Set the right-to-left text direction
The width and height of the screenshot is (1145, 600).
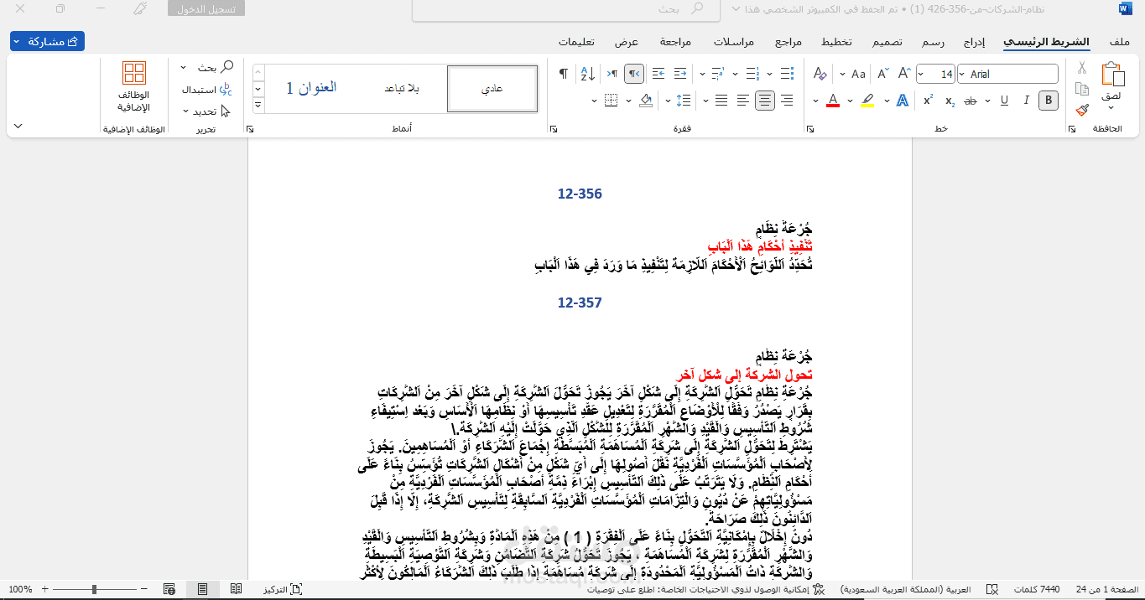(x=634, y=74)
